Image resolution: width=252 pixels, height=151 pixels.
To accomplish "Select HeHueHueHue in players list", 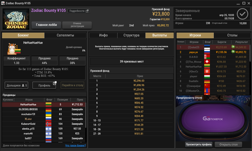I will pos(213,67).
